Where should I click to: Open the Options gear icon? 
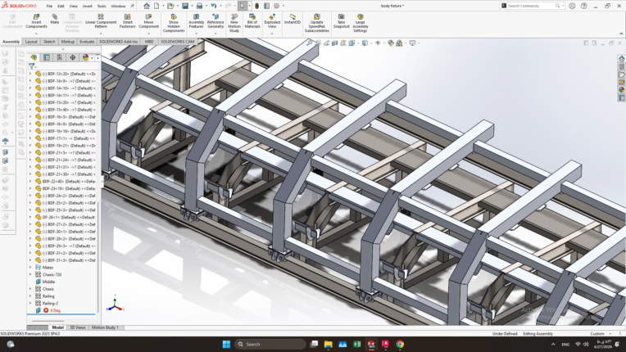[x=276, y=6]
